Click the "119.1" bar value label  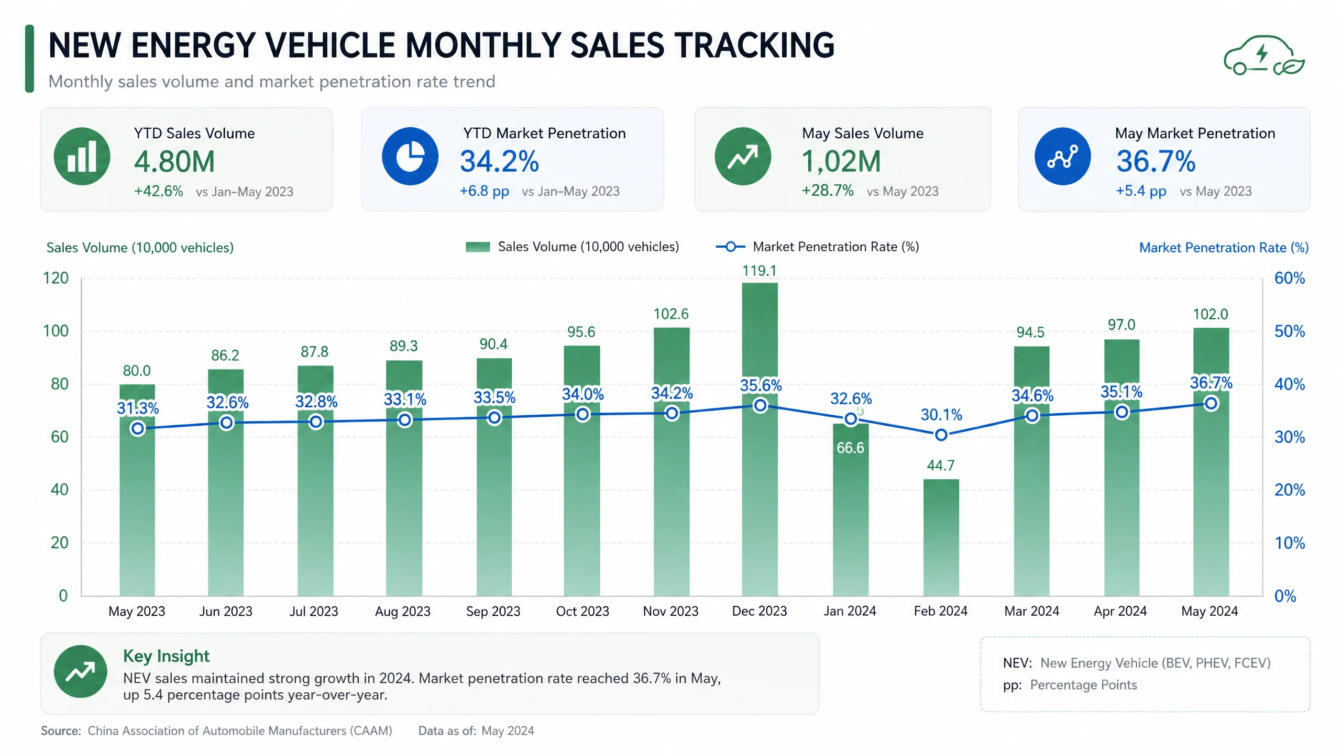tap(759, 271)
